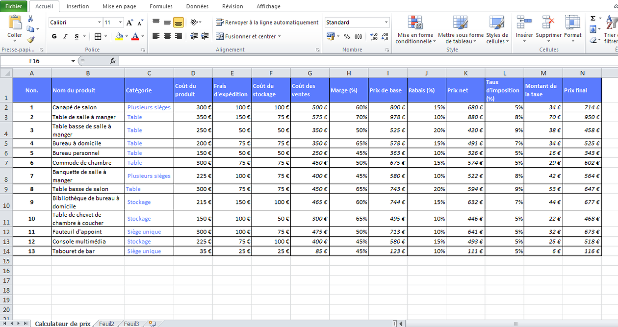Click the middle align icon
The height and width of the screenshot is (327, 618).
point(167,22)
